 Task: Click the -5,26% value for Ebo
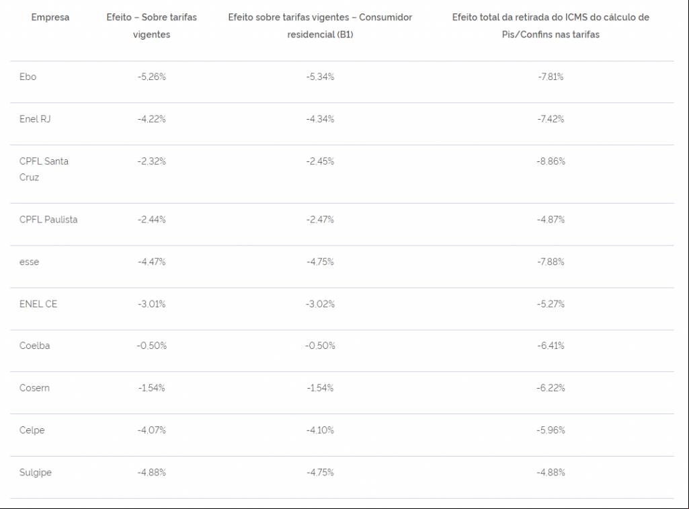pos(152,77)
